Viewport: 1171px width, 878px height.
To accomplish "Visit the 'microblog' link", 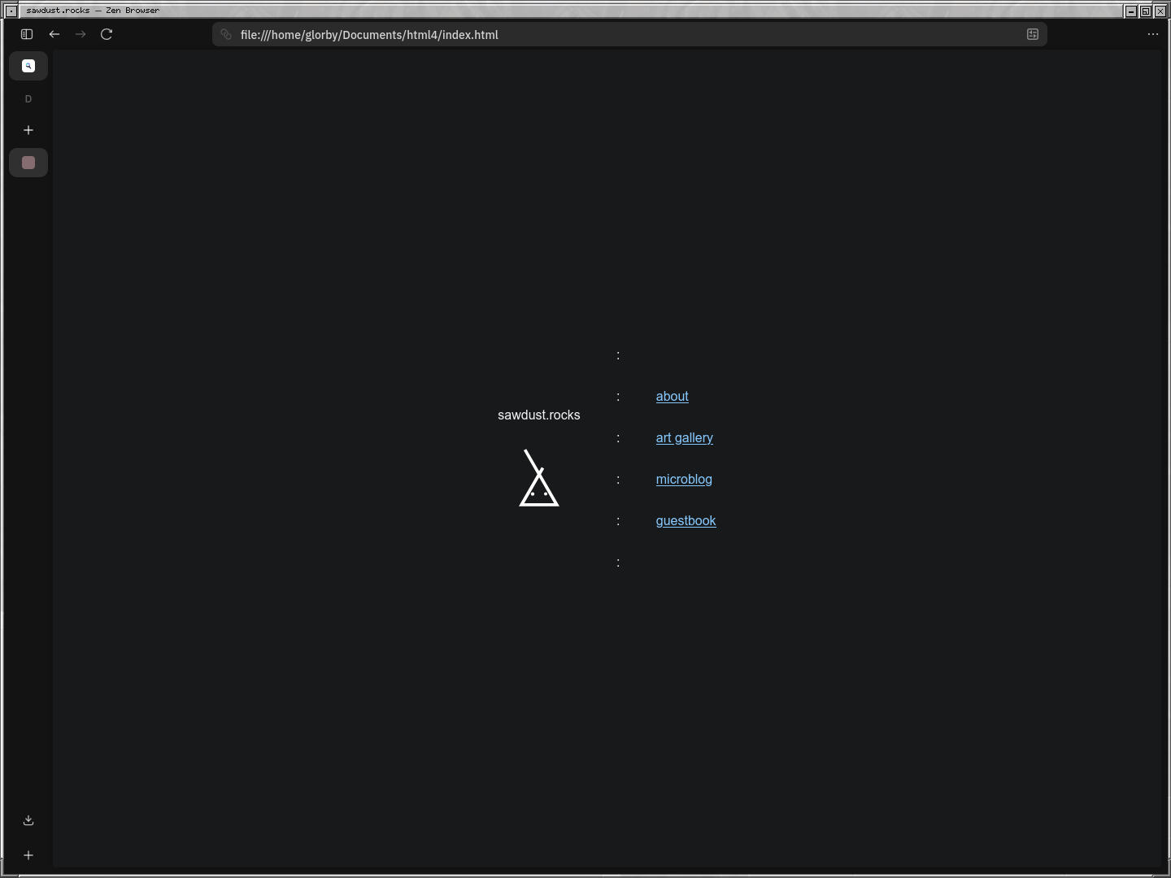I will click(684, 480).
